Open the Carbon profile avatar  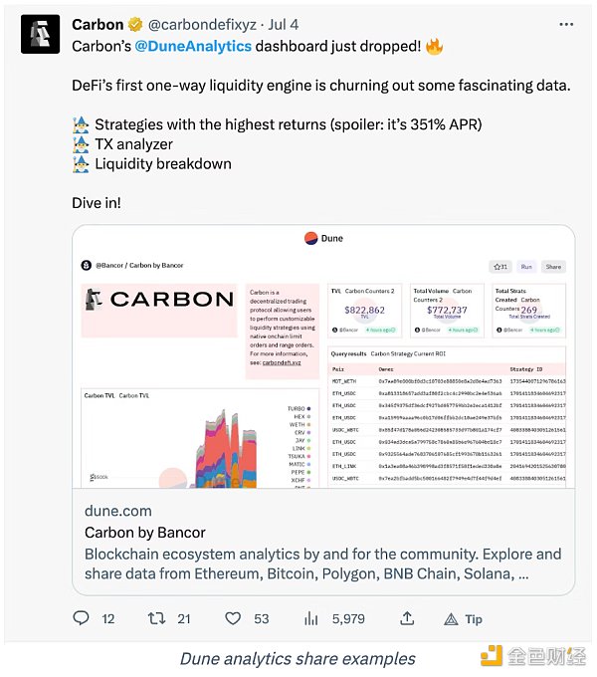(x=40, y=34)
